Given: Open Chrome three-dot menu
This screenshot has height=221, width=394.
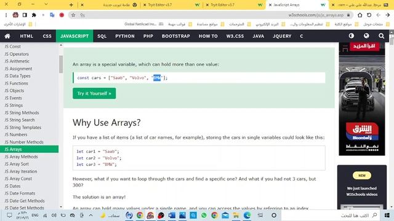Looking at the screenshot, I should pyautogui.click(x=6, y=15).
